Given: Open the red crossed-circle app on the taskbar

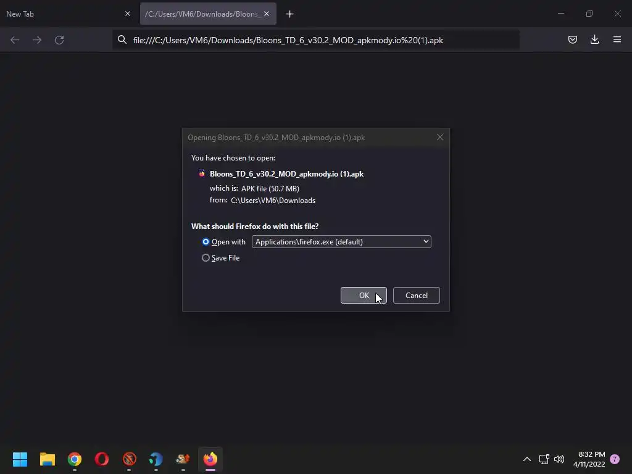Looking at the screenshot, I should [129, 459].
